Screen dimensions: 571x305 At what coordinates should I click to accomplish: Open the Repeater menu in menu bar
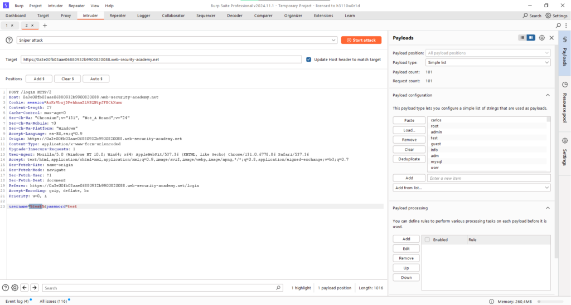tap(76, 6)
